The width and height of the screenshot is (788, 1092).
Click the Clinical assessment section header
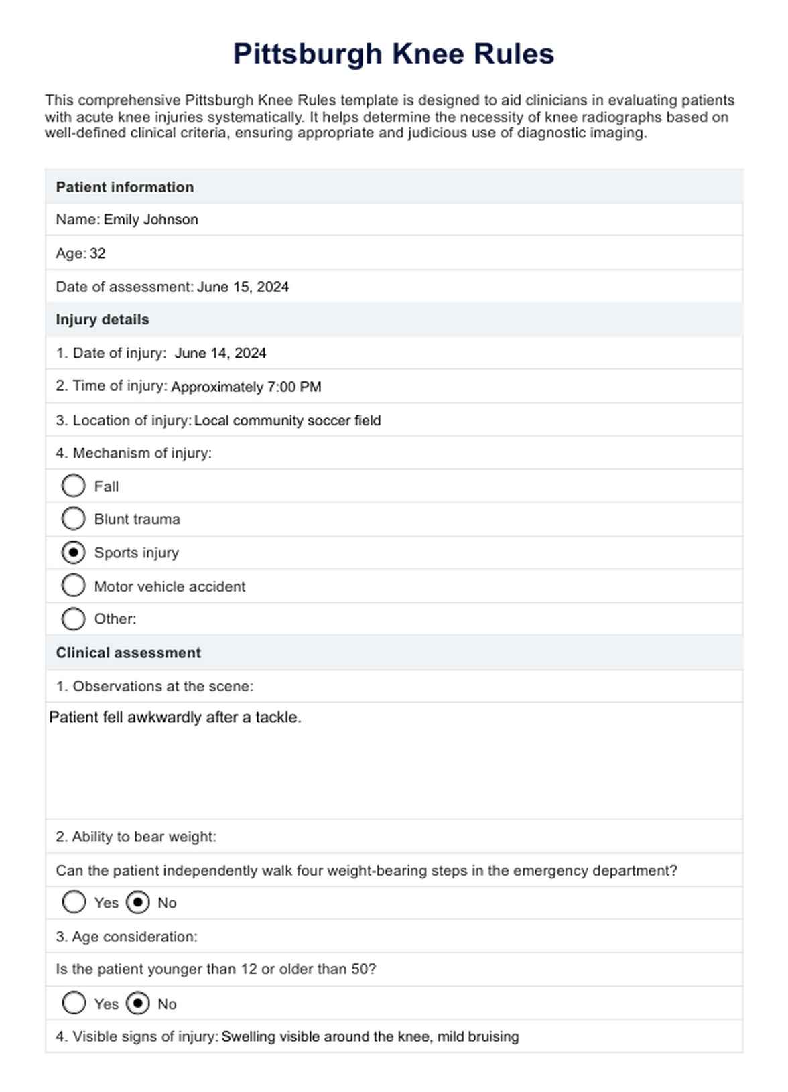point(129,653)
